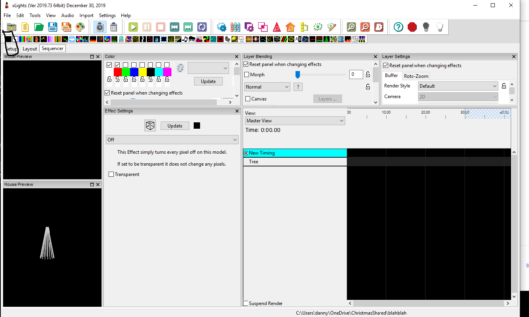Click the blue Save floppy disk icon
The width and height of the screenshot is (529, 317).
point(53,27)
